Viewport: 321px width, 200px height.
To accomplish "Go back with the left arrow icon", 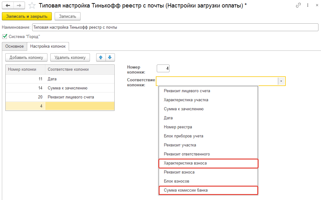I will tap(8, 5).
